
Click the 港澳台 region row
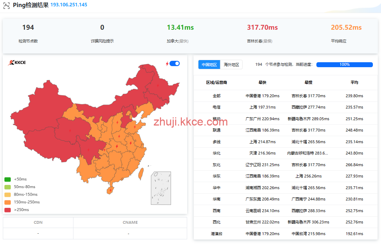click(x=216, y=234)
